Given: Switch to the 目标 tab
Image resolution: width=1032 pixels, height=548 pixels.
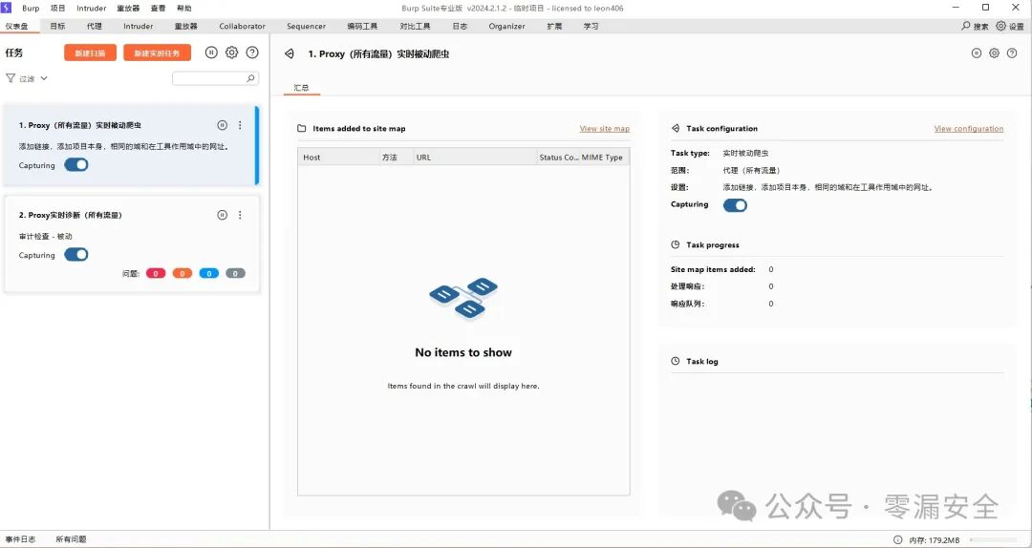Looking at the screenshot, I should (x=58, y=27).
